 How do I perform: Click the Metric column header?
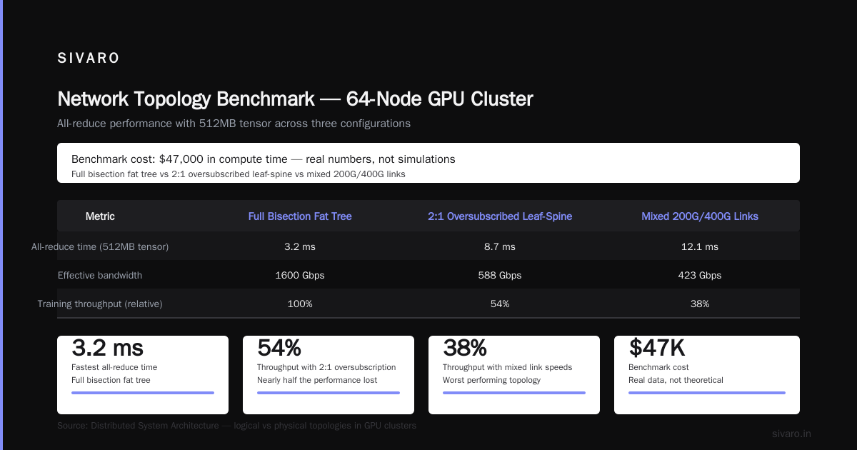coord(100,216)
